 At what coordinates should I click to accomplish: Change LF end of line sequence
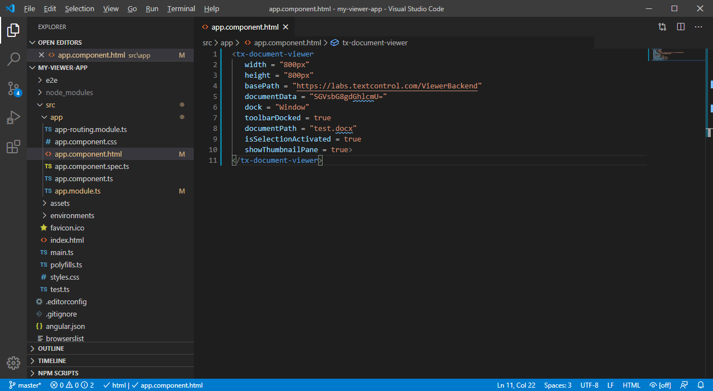(611, 385)
